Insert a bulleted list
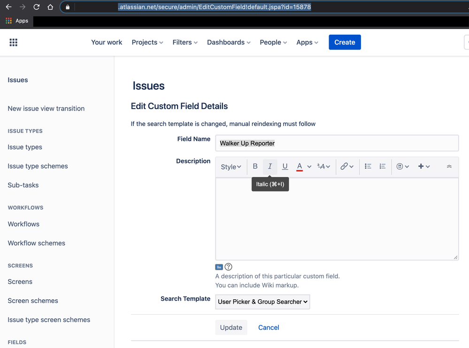This screenshot has height=348, width=469. pos(368,166)
